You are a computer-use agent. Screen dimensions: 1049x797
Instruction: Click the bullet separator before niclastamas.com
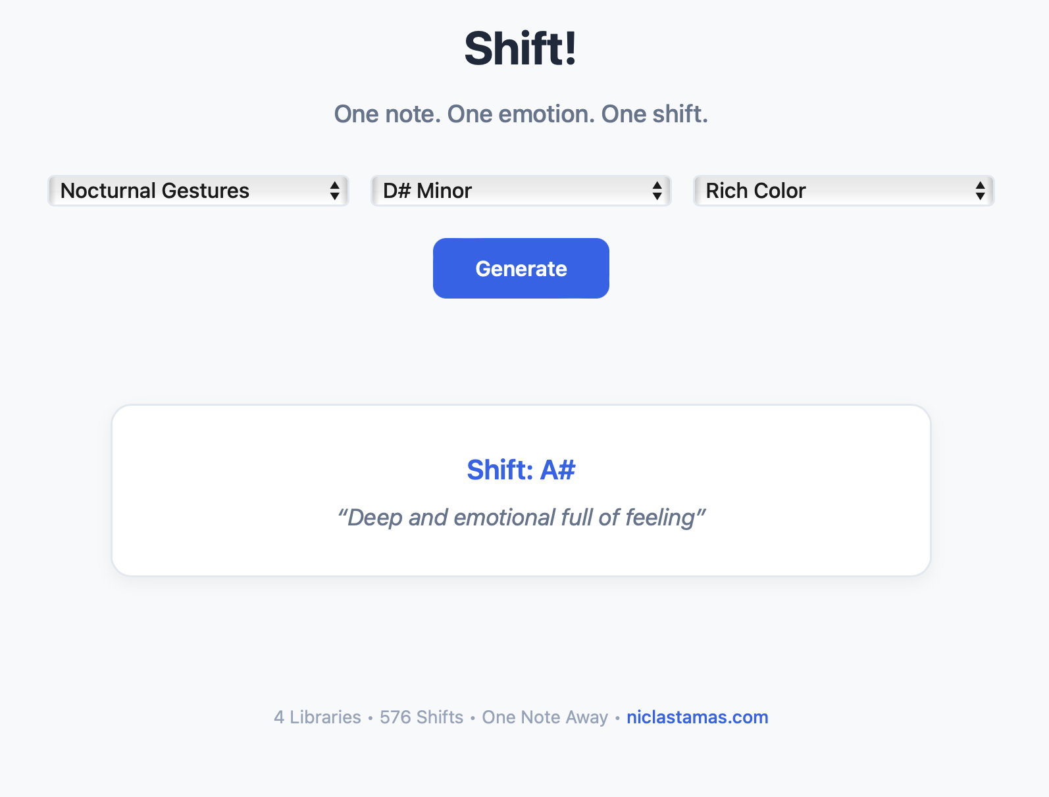(617, 717)
